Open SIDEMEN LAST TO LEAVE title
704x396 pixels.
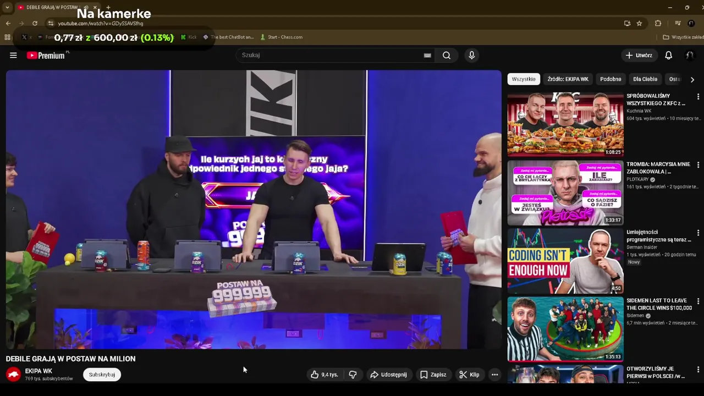point(659,304)
